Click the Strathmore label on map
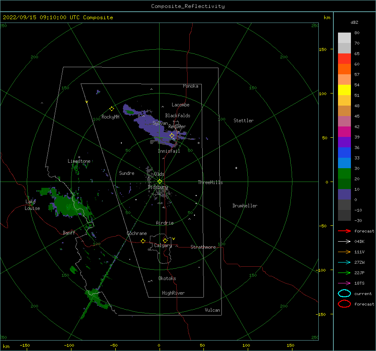This screenshot has height=351, width=376. tap(203, 247)
